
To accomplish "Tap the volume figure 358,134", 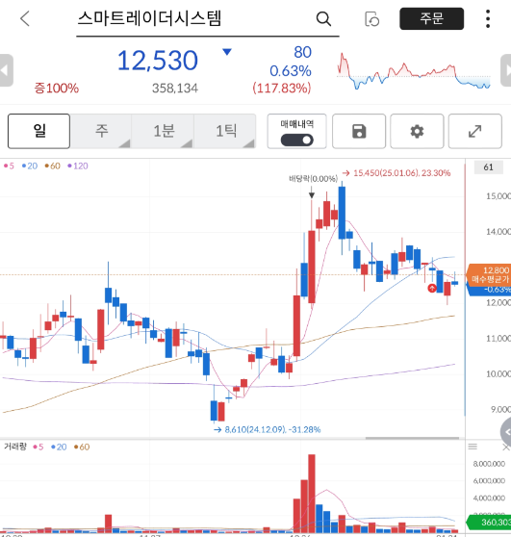I will 175,89.
